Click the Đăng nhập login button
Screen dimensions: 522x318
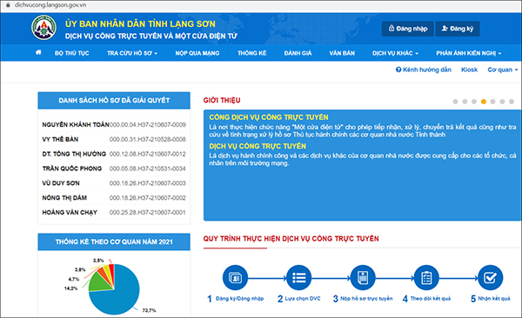click(x=408, y=29)
